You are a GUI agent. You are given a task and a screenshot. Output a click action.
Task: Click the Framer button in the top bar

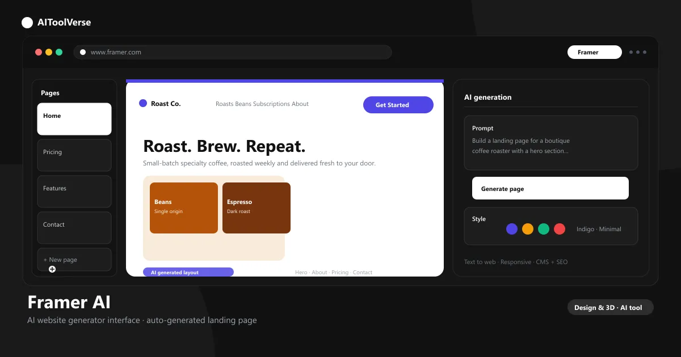[x=595, y=52]
